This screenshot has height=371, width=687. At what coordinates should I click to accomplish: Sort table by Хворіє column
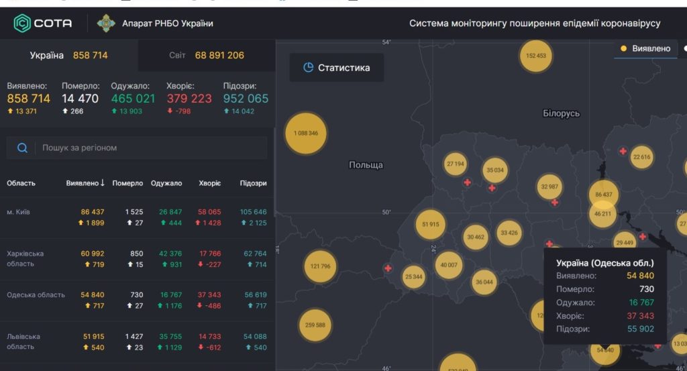coord(210,183)
